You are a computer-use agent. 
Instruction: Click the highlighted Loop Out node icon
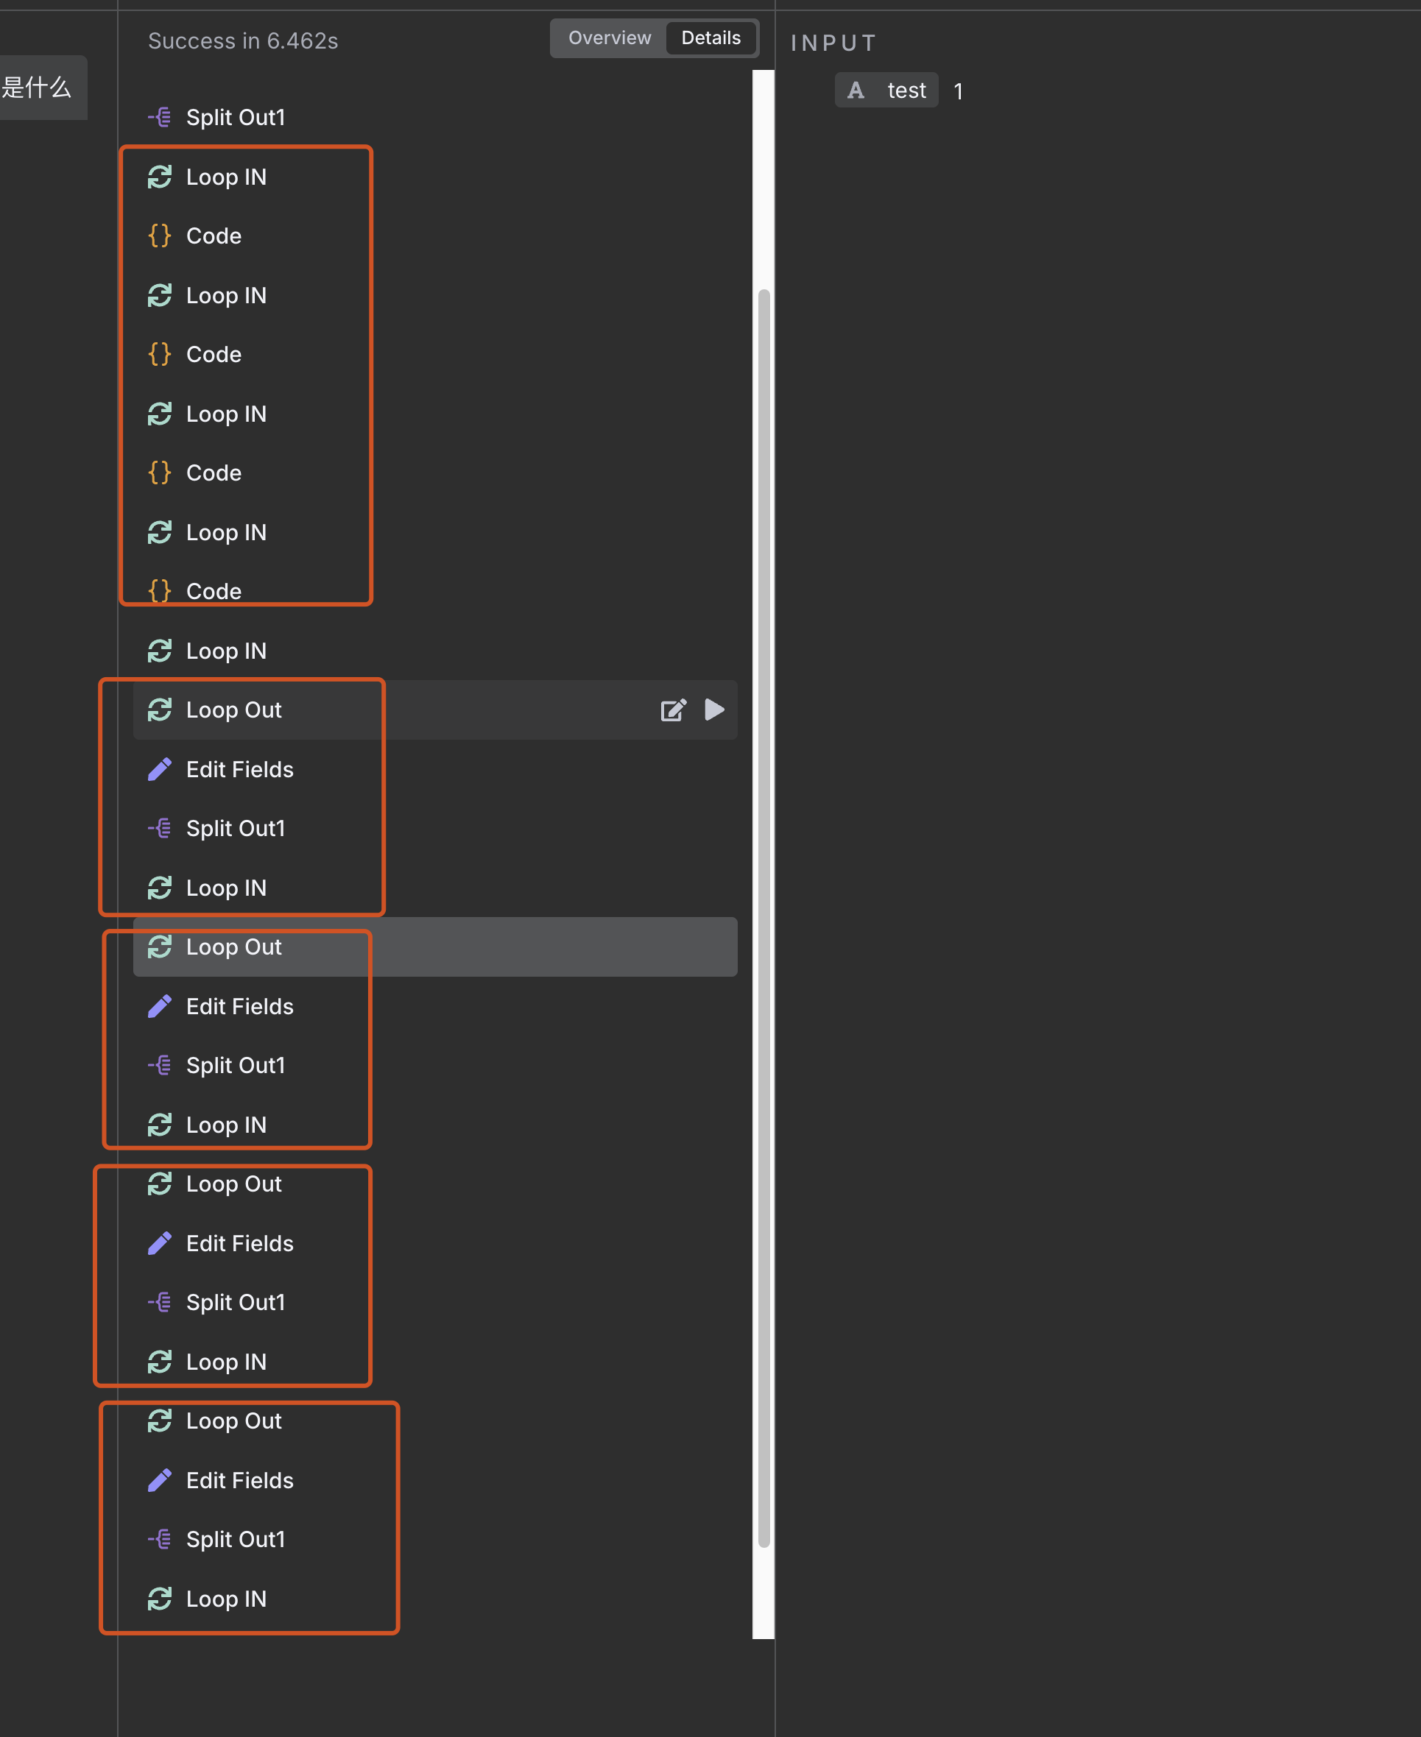click(161, 947)
